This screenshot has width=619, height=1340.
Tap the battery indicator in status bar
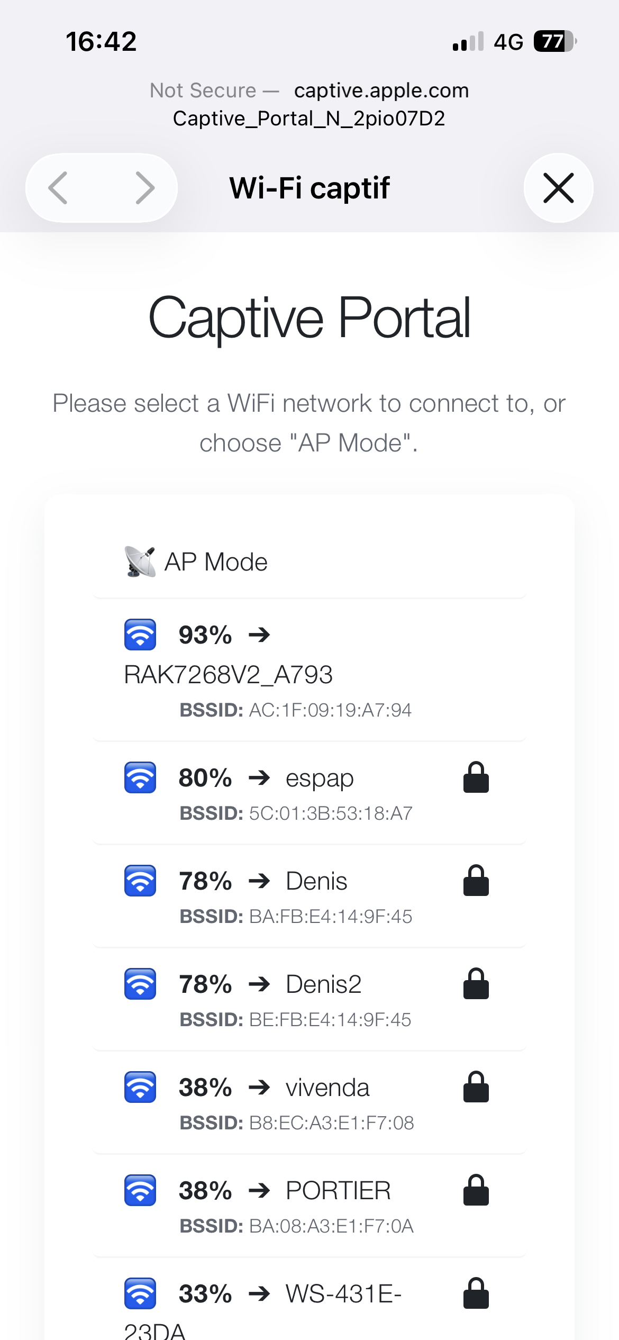pyautogui.click(x=554, y=41)
